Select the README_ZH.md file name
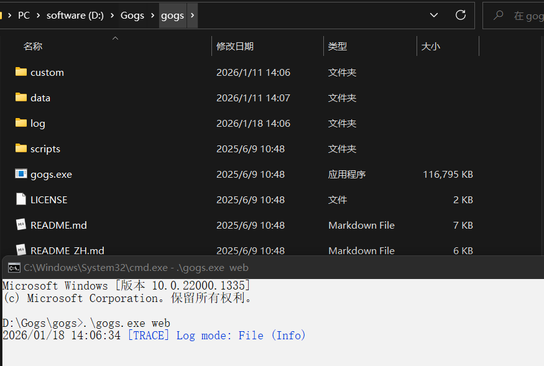Screen dimensions: 544x366 pos(67,250)
